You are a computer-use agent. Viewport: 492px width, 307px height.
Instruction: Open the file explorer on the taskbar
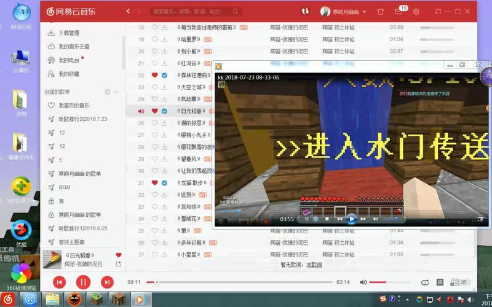coord(52,299)
